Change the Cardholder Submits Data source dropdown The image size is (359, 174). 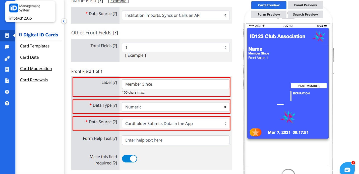coord(175,124)
